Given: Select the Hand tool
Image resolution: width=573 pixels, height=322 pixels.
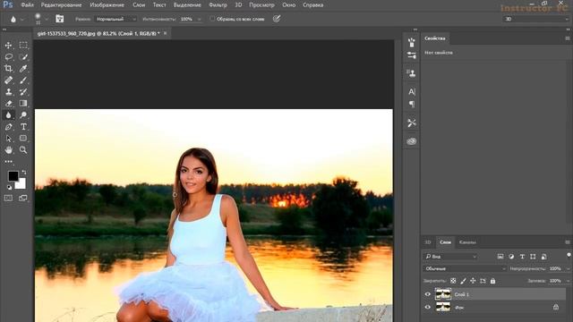Looking at the screenshot, I should click(x=8, y=149).
